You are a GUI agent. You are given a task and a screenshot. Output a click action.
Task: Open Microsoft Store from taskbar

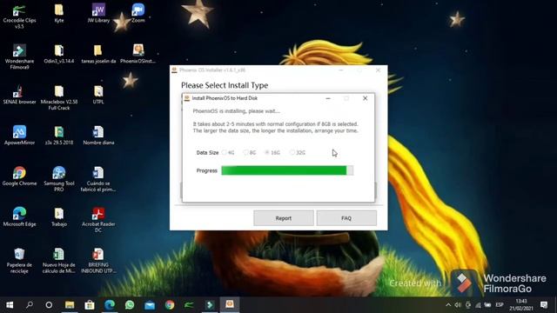(90, 305)
